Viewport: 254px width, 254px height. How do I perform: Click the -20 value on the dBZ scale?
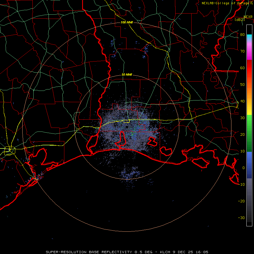click(241, 201)
